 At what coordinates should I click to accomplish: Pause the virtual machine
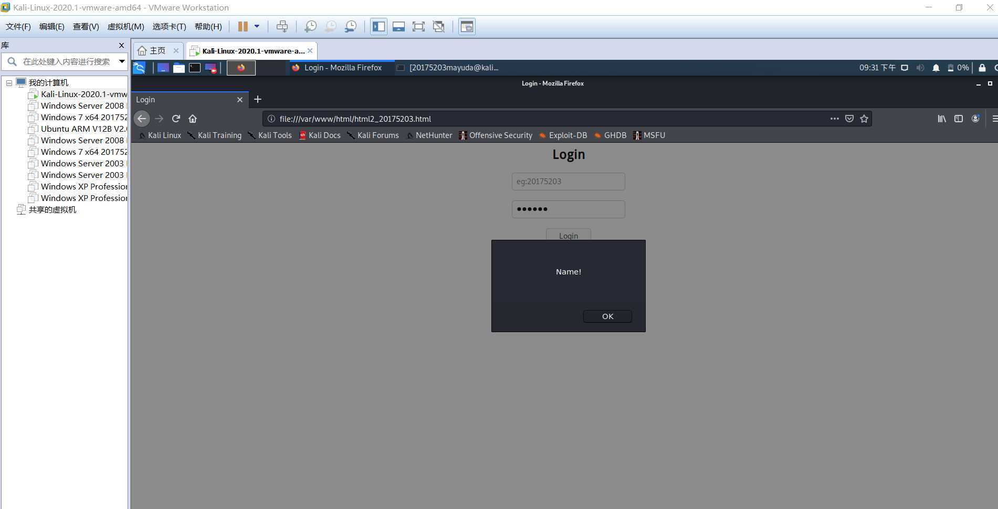coord(243,26)
